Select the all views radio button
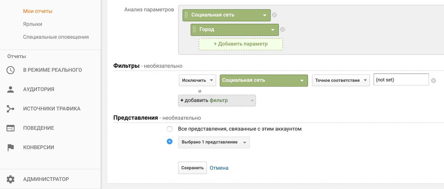 point(170,129)
